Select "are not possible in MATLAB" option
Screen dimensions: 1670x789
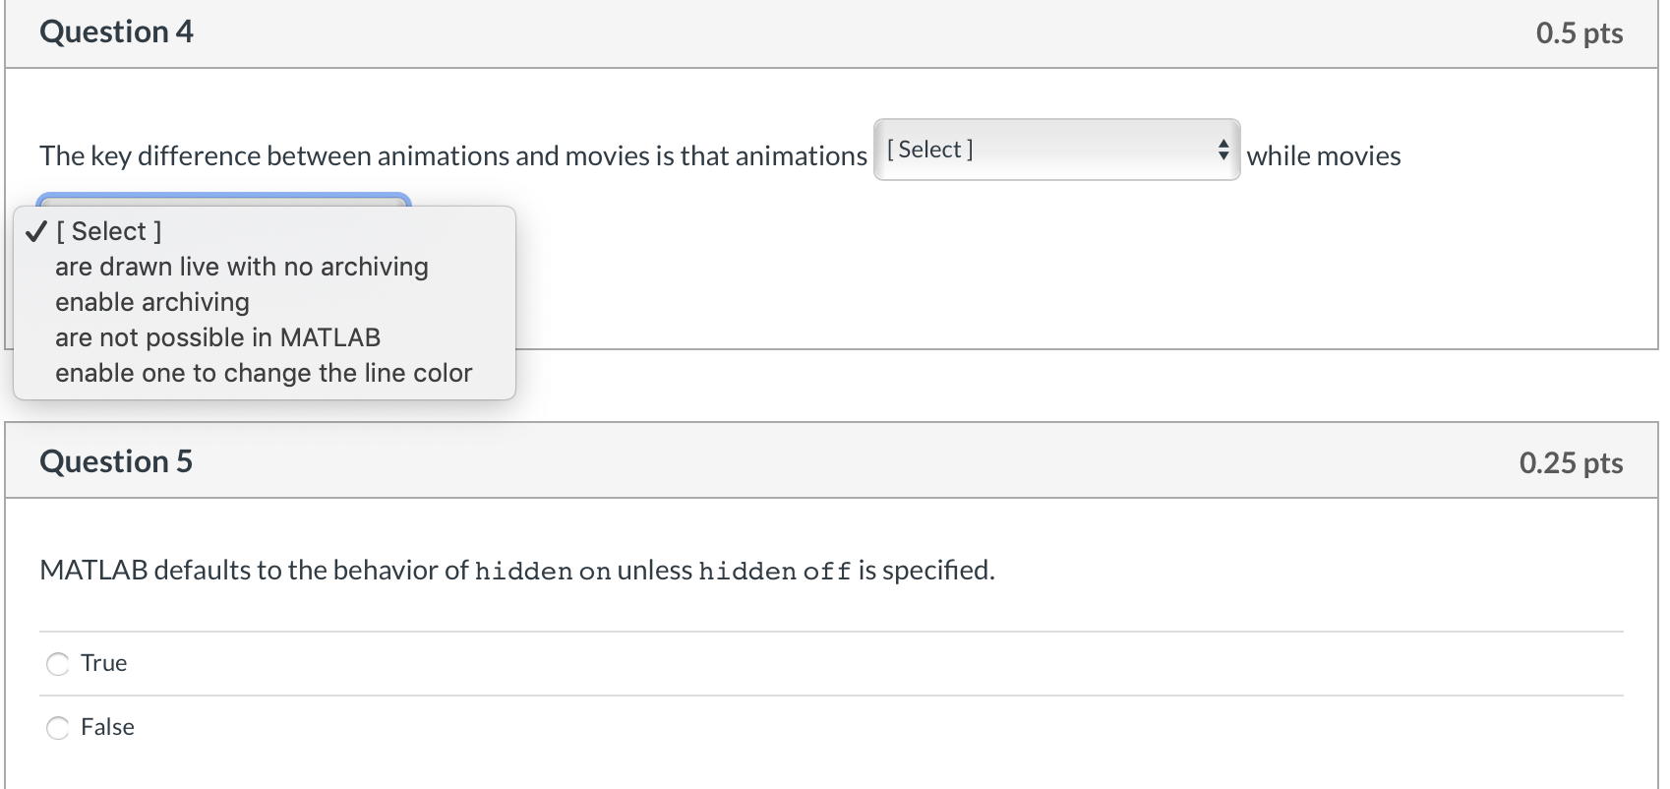(217, 338)
